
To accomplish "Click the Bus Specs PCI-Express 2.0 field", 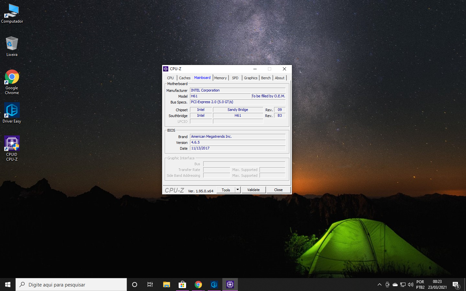I will [238, 102].
